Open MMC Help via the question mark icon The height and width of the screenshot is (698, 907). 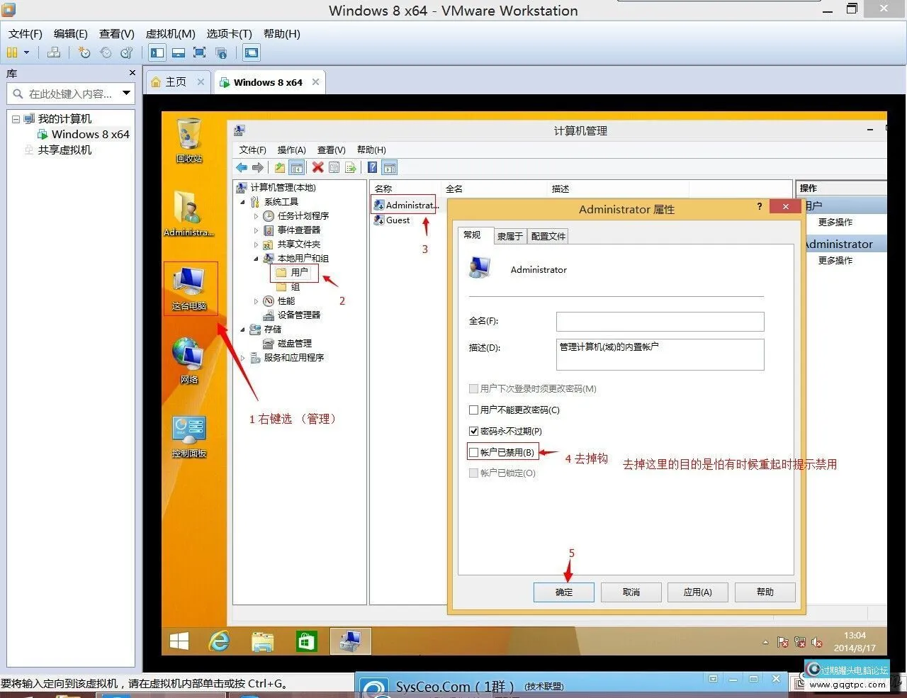(372, 167)
